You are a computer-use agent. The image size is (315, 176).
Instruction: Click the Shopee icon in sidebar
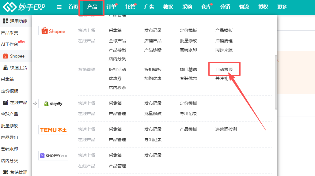(6, 56)
